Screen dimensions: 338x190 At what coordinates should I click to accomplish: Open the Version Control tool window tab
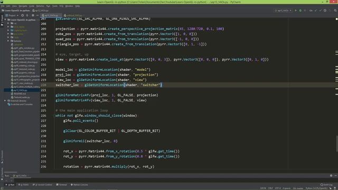pos(42,185)
